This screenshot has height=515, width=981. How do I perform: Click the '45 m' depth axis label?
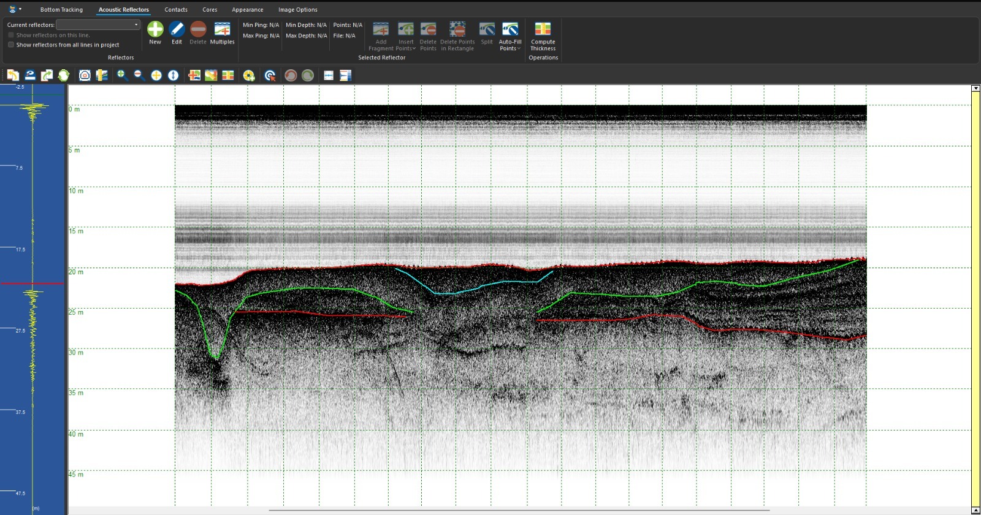tap(76, 475)
